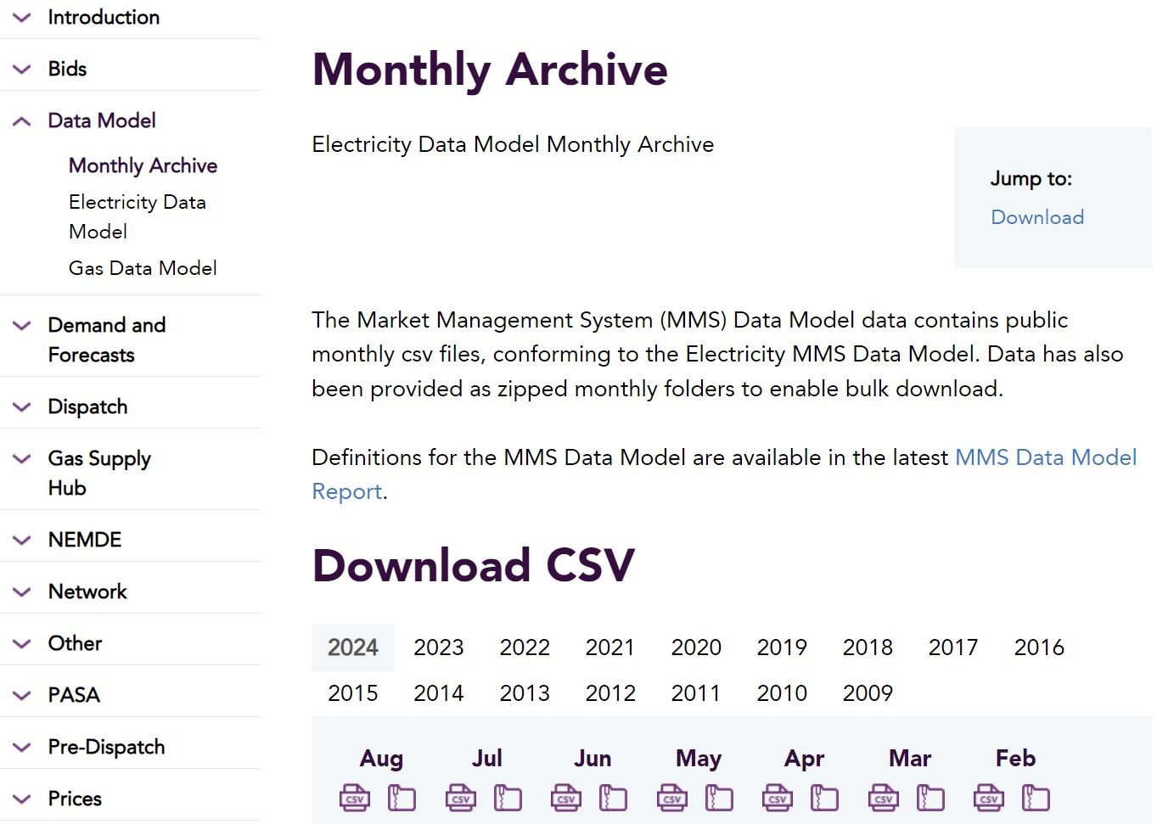Open Electricity Data Model sidebar item
The width and height of the screenshot is (1157, 824).
click(x=138, y=216)
